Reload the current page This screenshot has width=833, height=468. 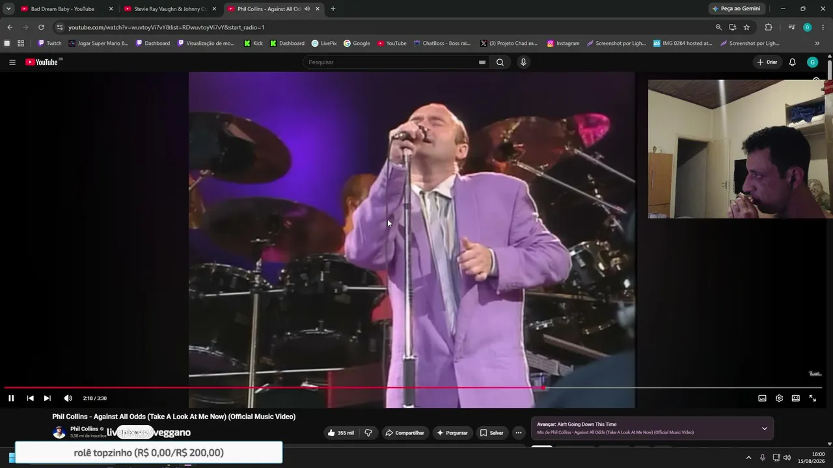(41, 27)
